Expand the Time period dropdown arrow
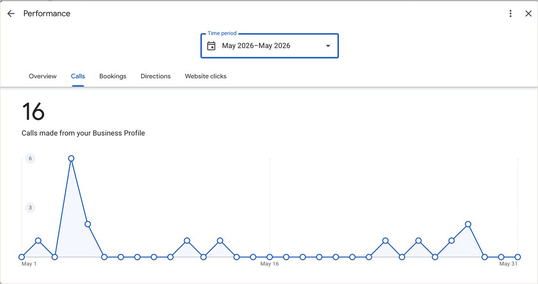This screenshot has height=284, width=538. coord(328,45)
